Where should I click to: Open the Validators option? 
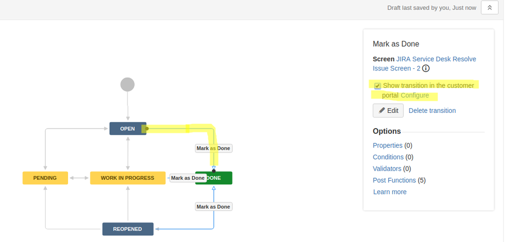tap(387, 169)
